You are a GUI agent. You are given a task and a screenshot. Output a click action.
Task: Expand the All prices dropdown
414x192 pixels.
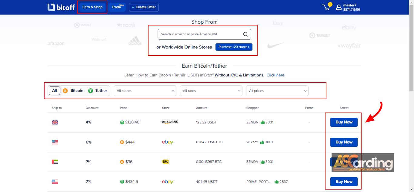click(277, 91)
